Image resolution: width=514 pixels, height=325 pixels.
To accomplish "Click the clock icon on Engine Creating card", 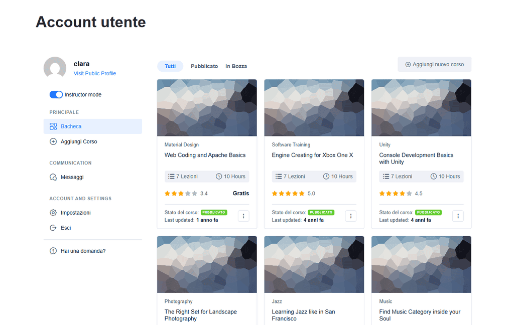I will [326, 176].
